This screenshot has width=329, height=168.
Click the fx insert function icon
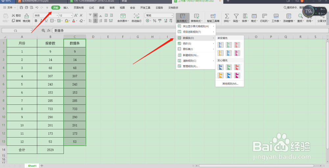49,30
